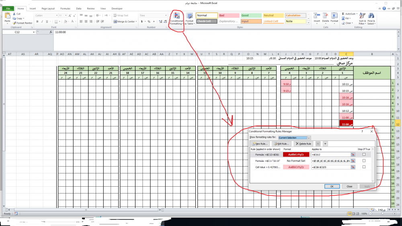The height and width of the screenshot is (226, 402).
Task: Switch to the Data tab
Action: coord(79,9)
